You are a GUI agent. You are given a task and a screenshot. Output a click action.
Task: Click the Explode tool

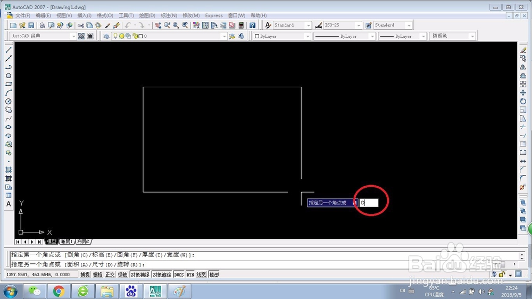pos(523,187)
